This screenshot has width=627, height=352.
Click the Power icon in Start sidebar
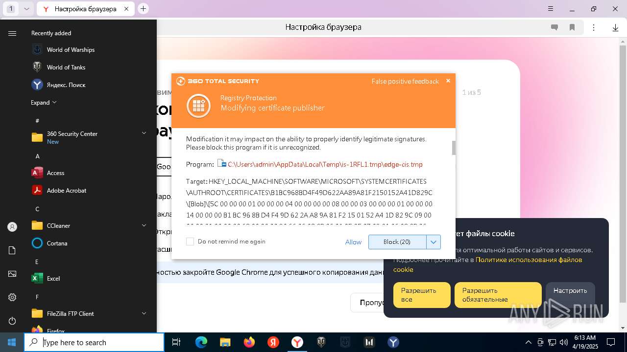(12, 321)
